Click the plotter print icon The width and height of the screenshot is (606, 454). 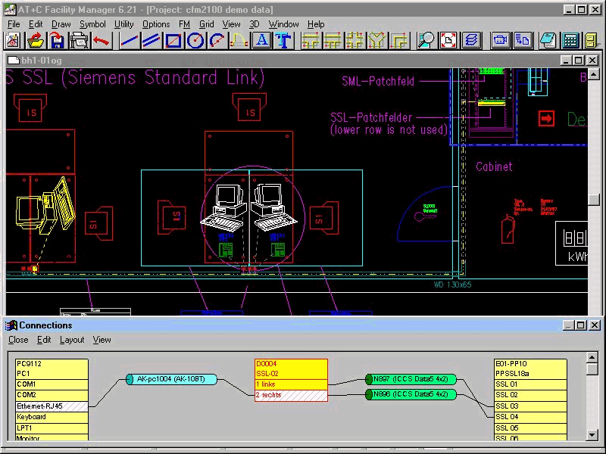[x=79, y=41]
